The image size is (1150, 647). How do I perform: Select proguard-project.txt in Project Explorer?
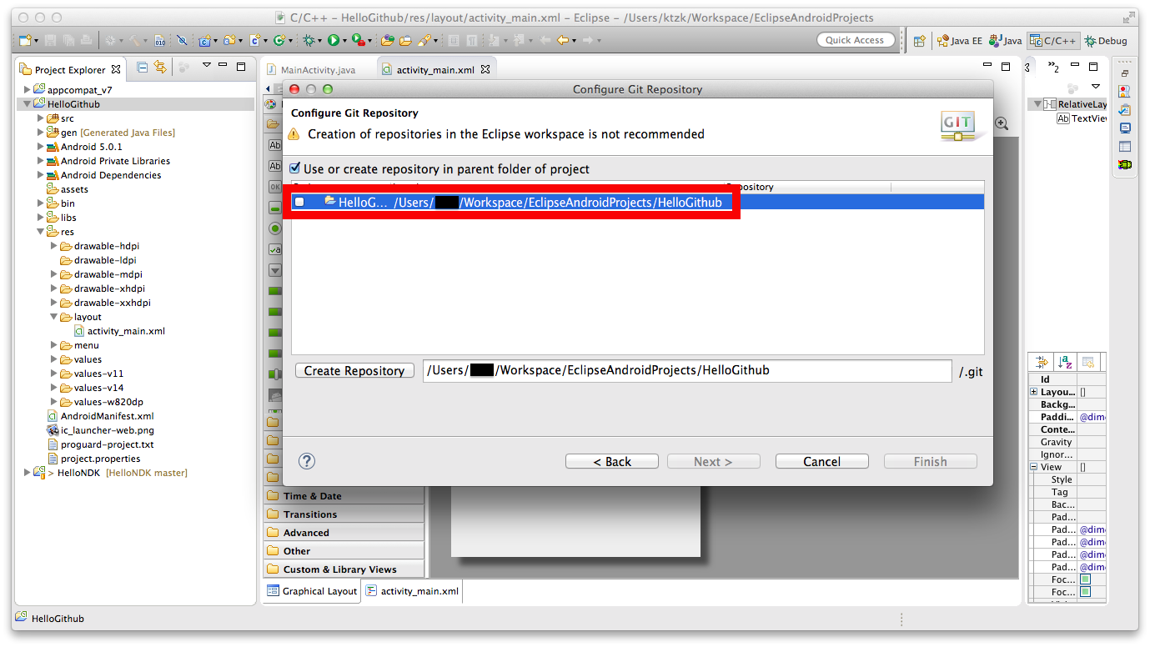[x=100, y=444]
